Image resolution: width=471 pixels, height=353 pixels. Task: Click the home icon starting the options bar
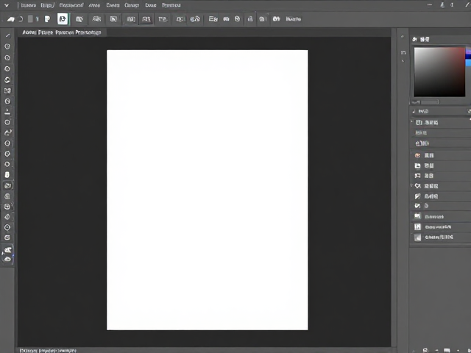pyautogui.click(x=10, y=19)
